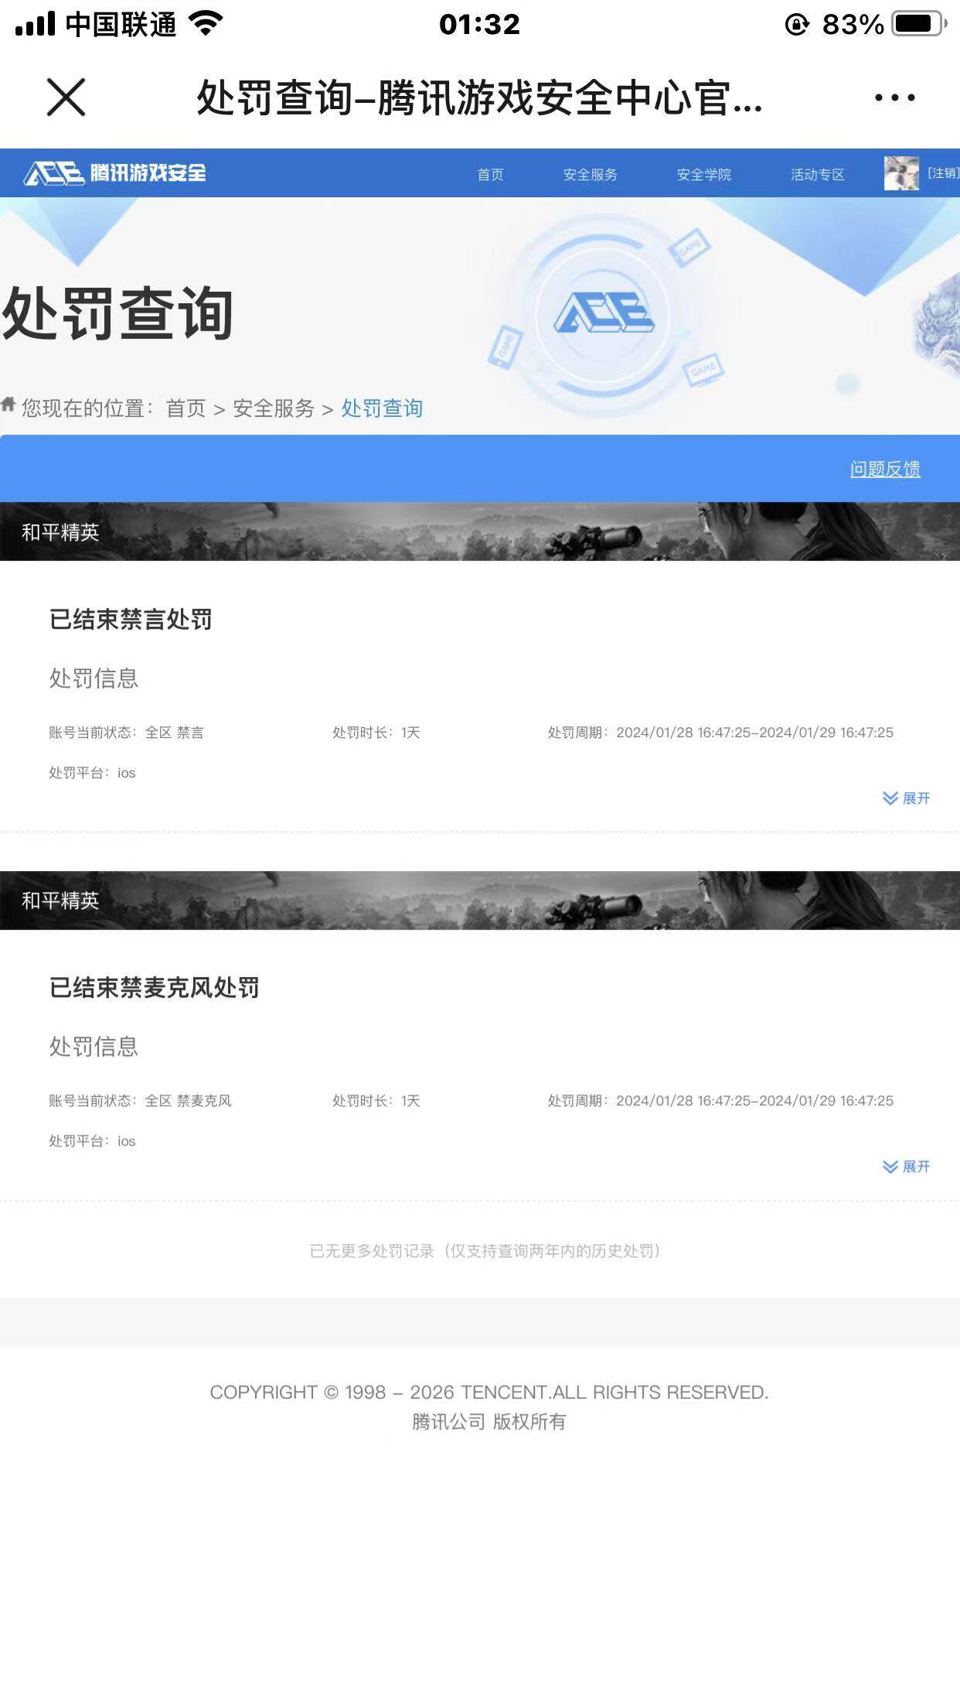The image size is (960, 1708).
Task: Click the page title in the top bar
Action: click(x=479, y=97)
